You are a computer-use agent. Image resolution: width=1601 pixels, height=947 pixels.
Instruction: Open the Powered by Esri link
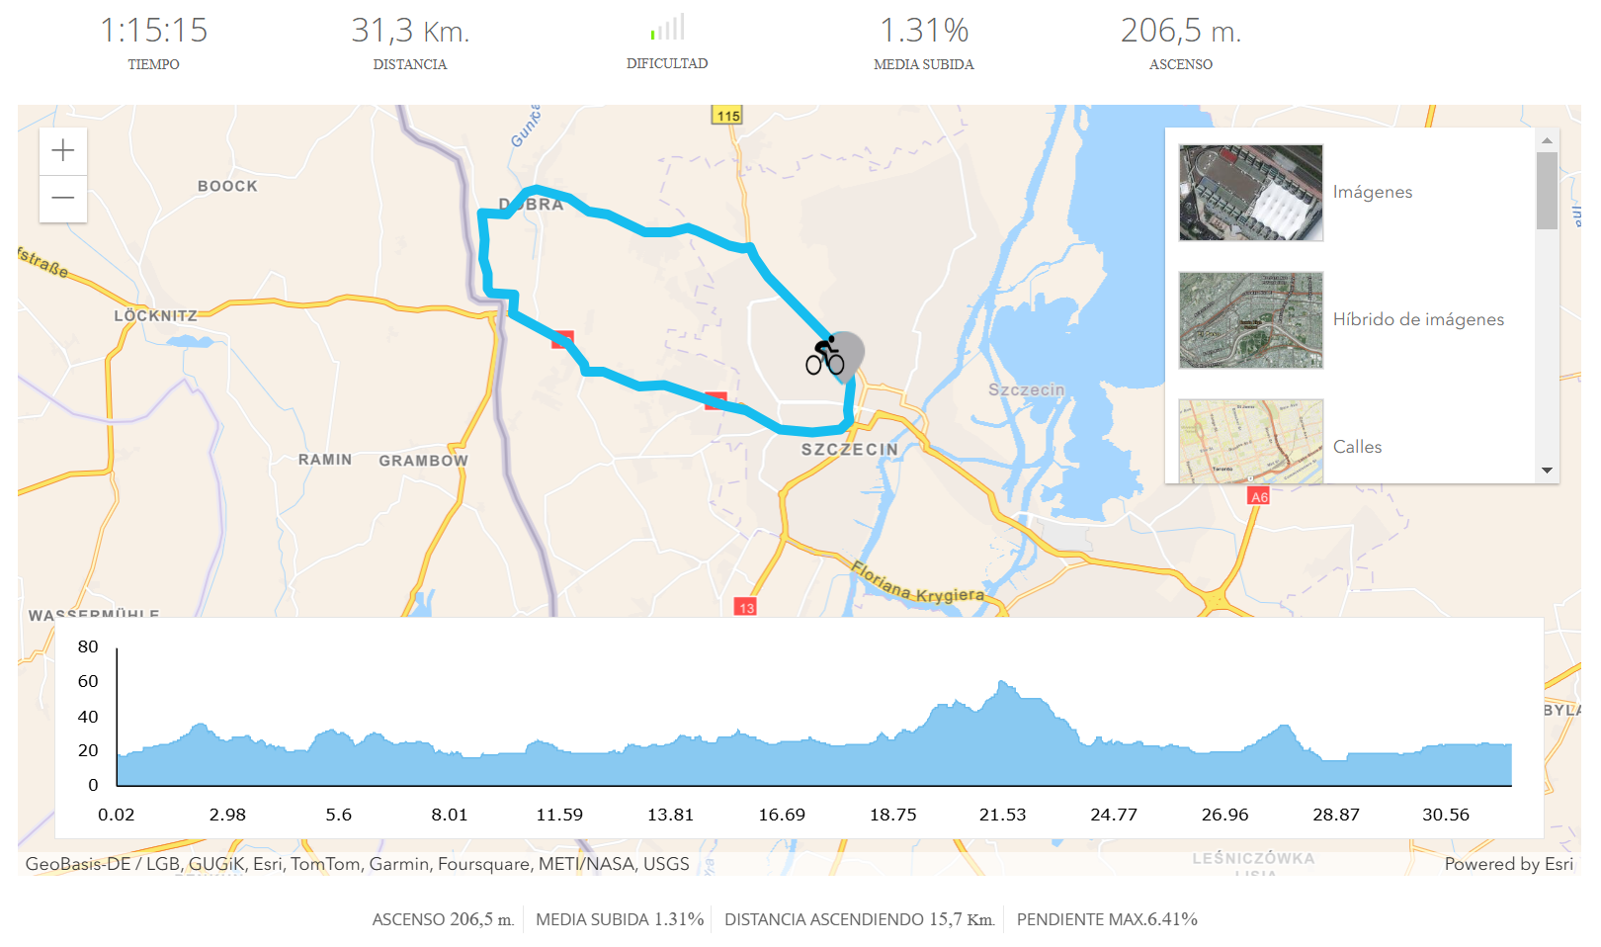click(x=1508, y=864)
